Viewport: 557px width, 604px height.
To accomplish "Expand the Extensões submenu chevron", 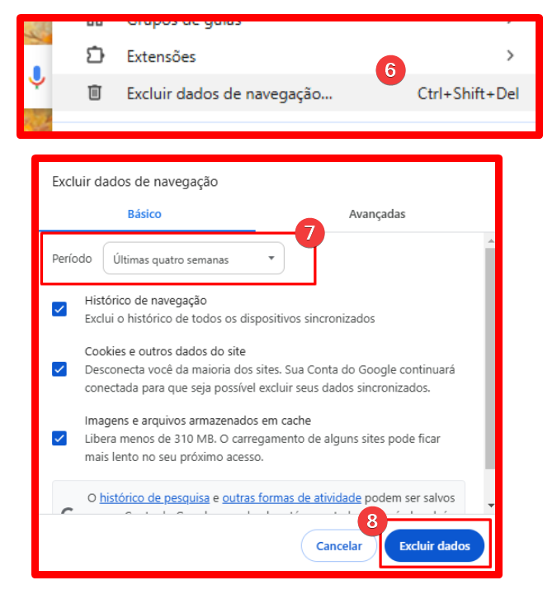I will [510, 55].
